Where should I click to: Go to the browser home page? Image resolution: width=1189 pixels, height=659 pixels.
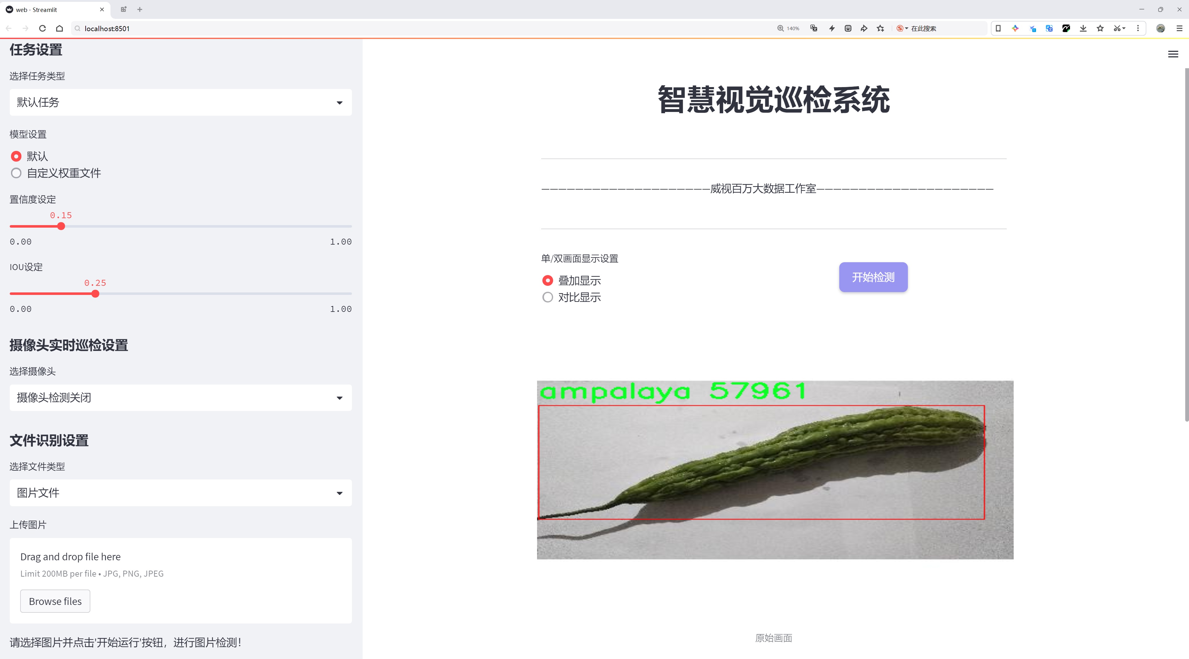click(59, 29)
